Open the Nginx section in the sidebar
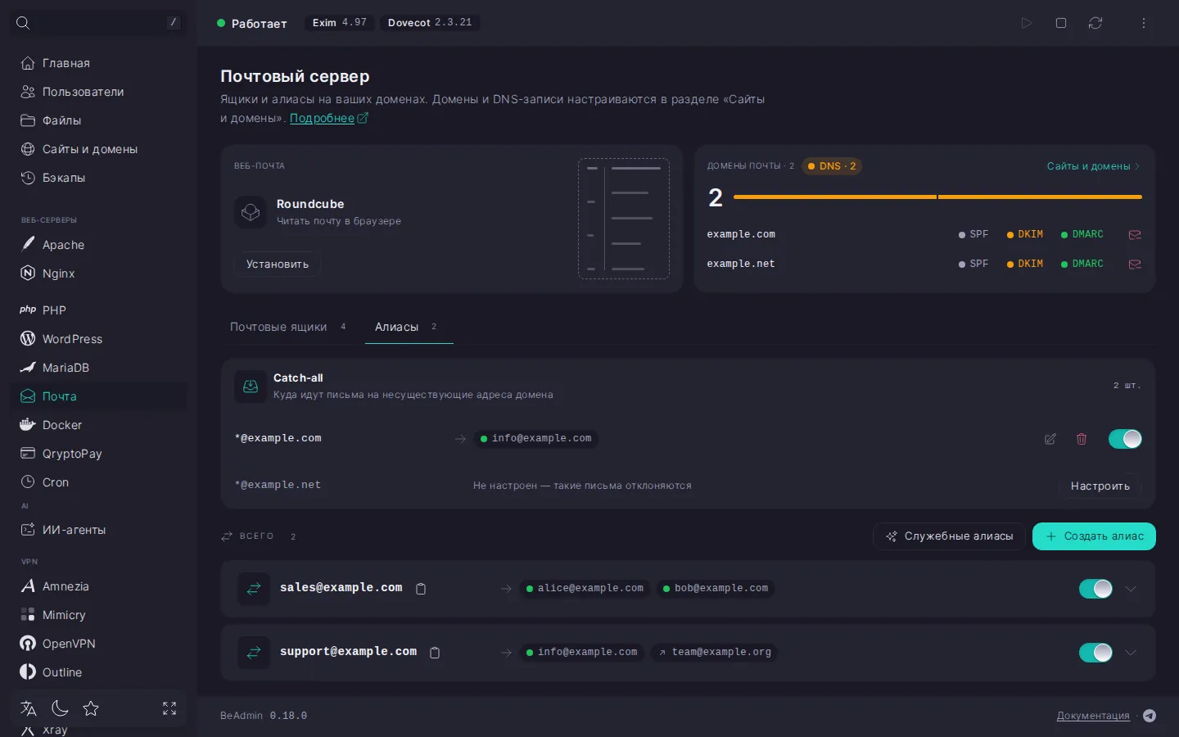The height and width of the screenshot is (737, 1179). tap(98, 274)
